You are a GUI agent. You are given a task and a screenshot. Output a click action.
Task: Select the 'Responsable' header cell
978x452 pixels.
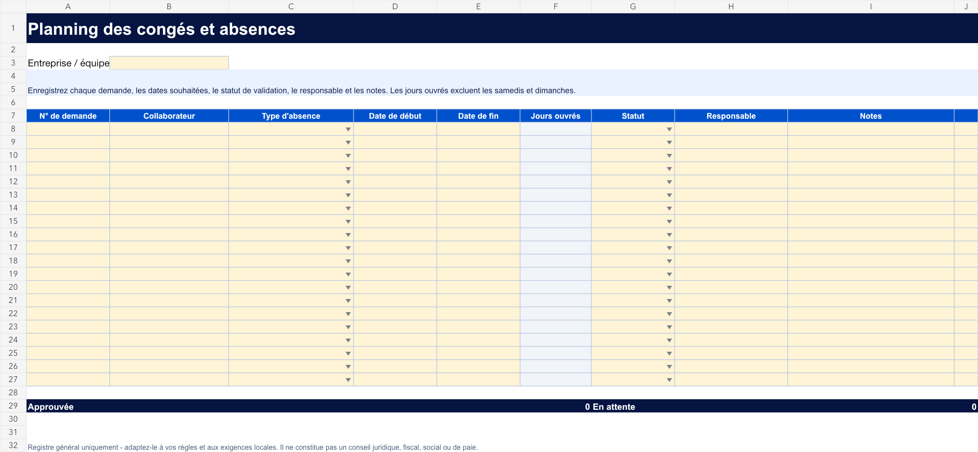(x=731, y=116)
